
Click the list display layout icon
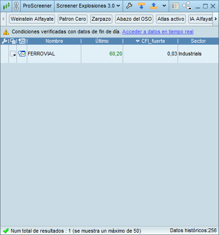[175, 6]
